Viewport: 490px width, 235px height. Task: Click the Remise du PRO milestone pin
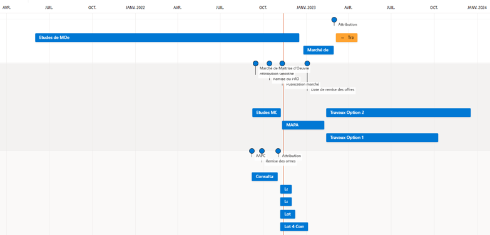point(269,63)
